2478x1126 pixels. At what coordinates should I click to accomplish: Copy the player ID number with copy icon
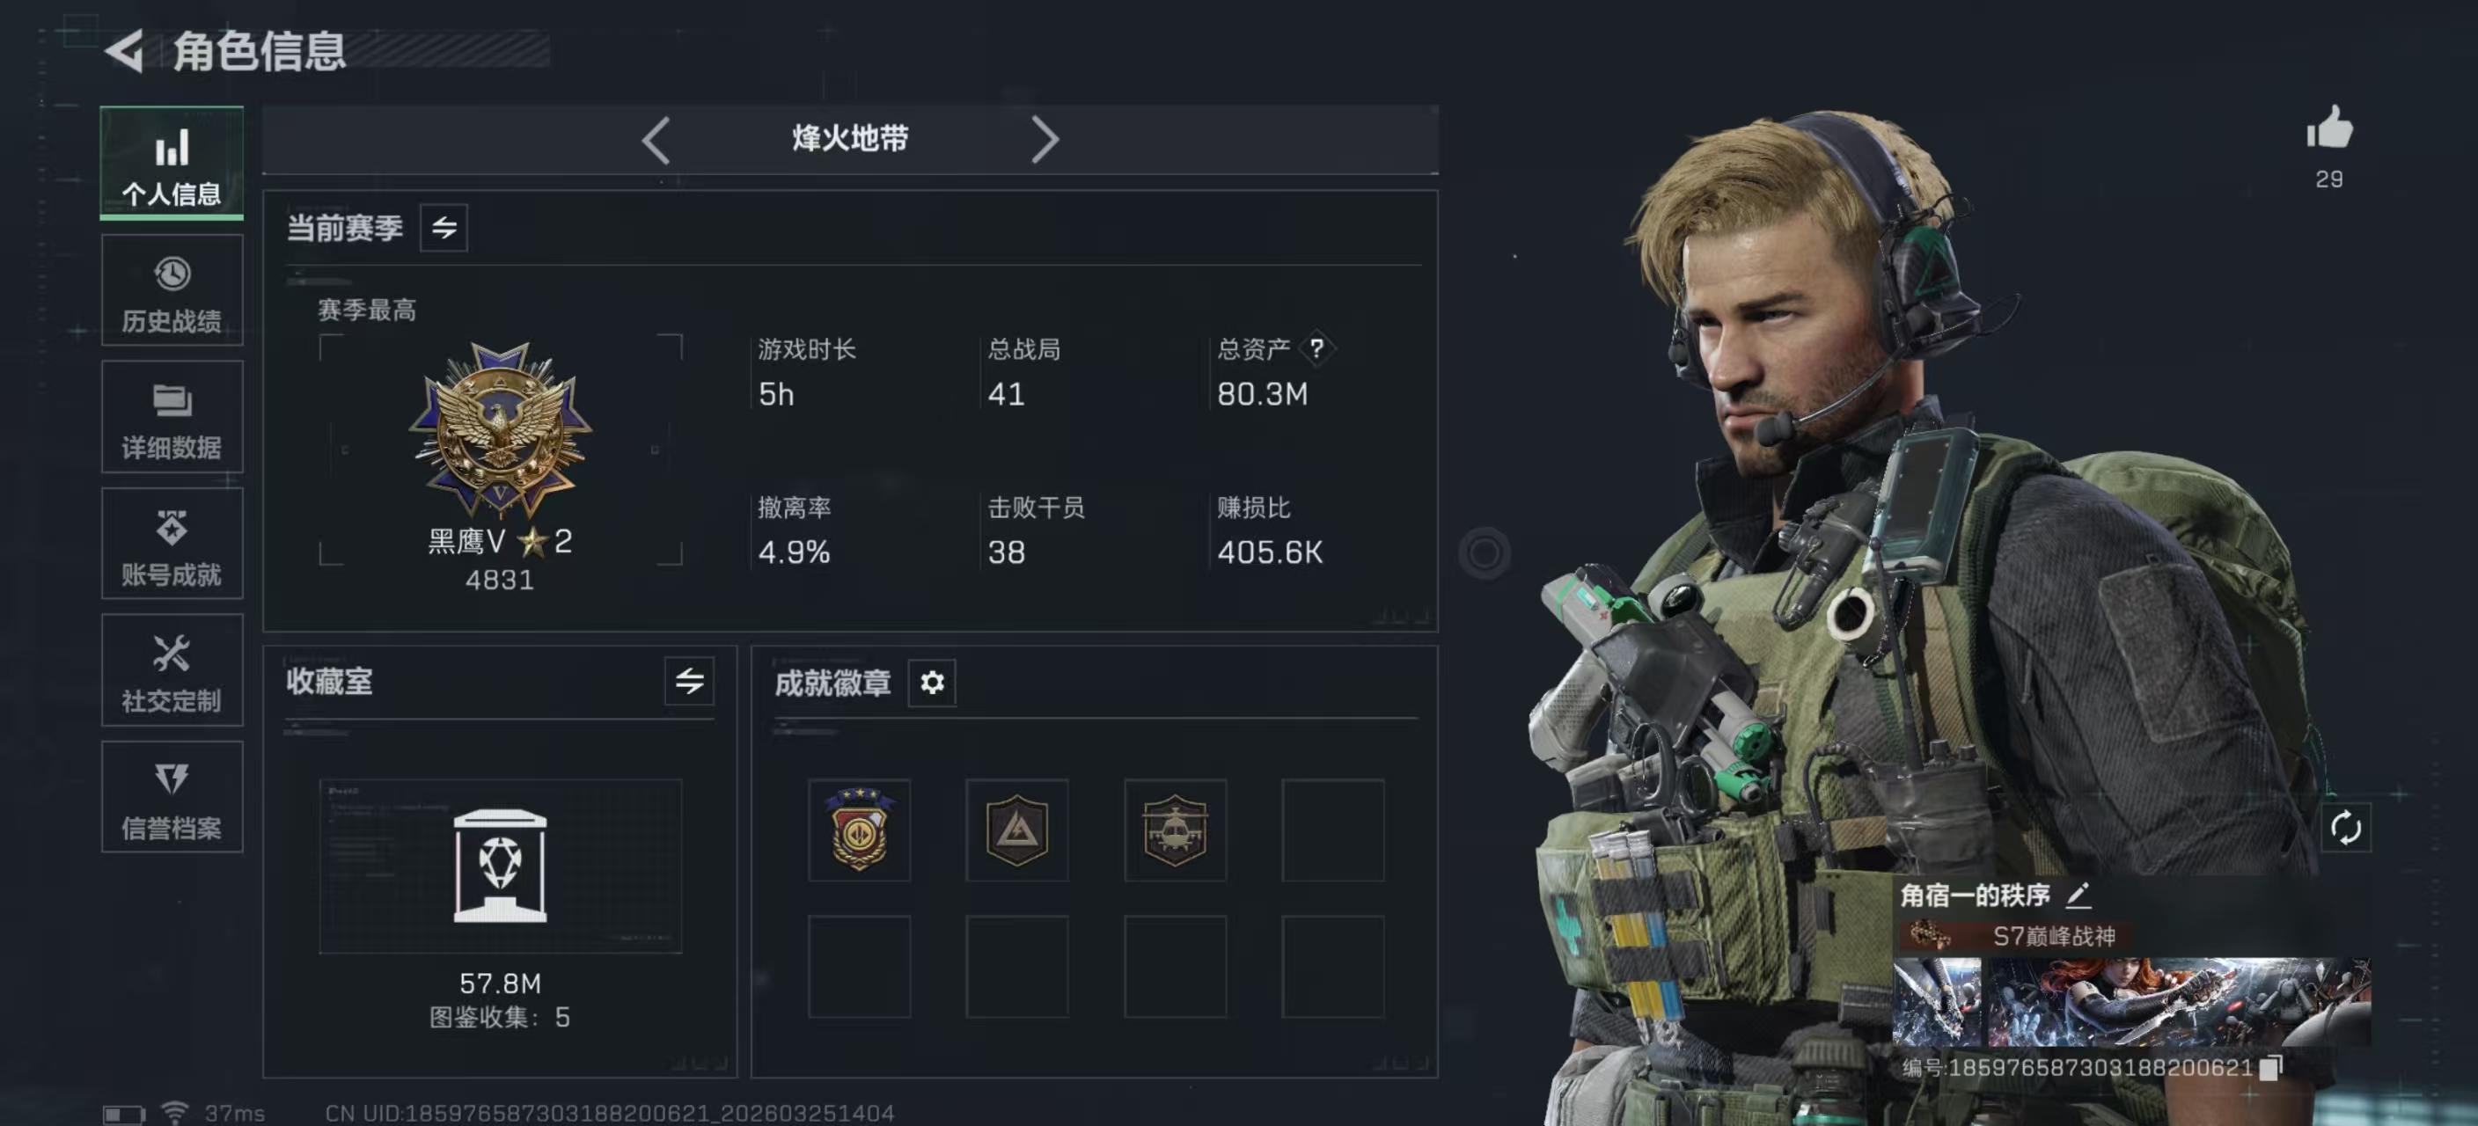[2271, 1066]
